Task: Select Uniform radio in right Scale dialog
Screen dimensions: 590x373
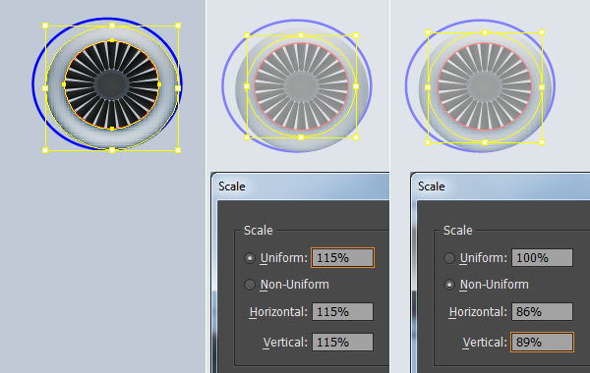Action: [x=449, y=258]
